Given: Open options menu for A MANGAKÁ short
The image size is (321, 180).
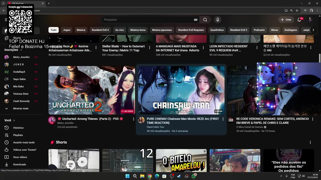Looking at the screenshot, I should pos(203,47).
